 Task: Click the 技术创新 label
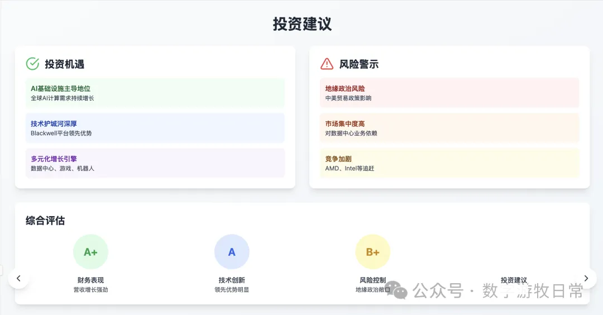(x=232, y=280)
